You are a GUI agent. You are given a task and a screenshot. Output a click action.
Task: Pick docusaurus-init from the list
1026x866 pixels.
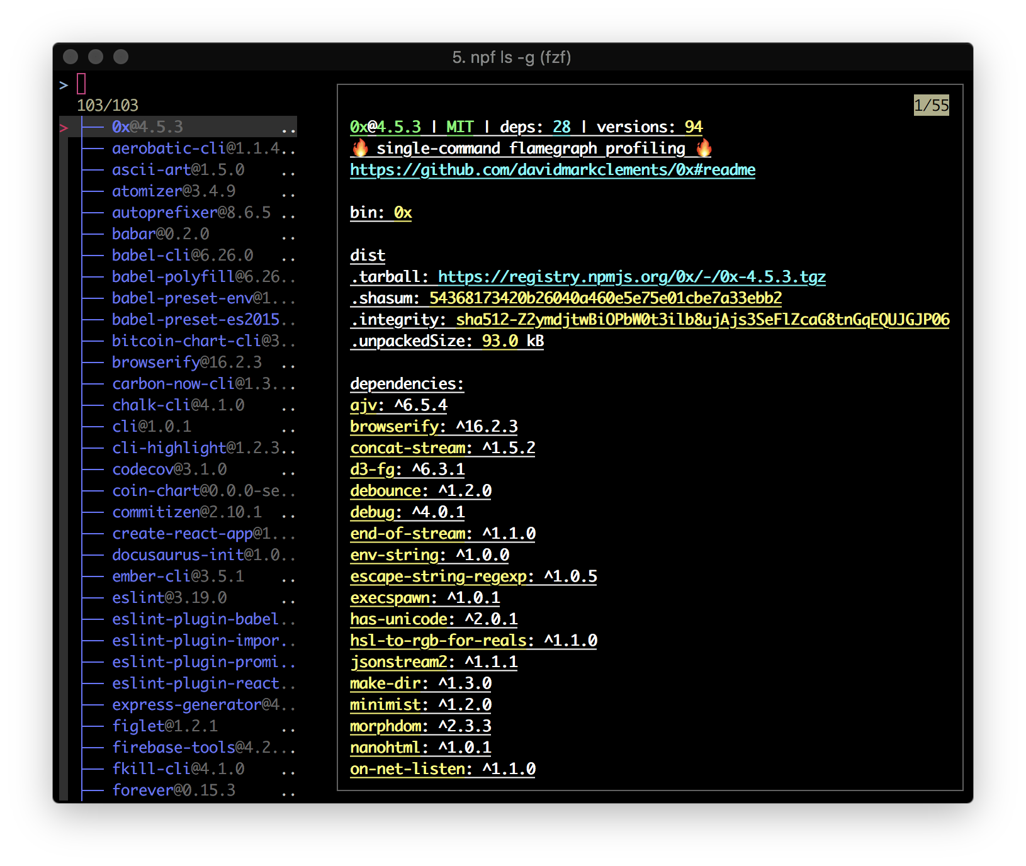pos(178,555)
